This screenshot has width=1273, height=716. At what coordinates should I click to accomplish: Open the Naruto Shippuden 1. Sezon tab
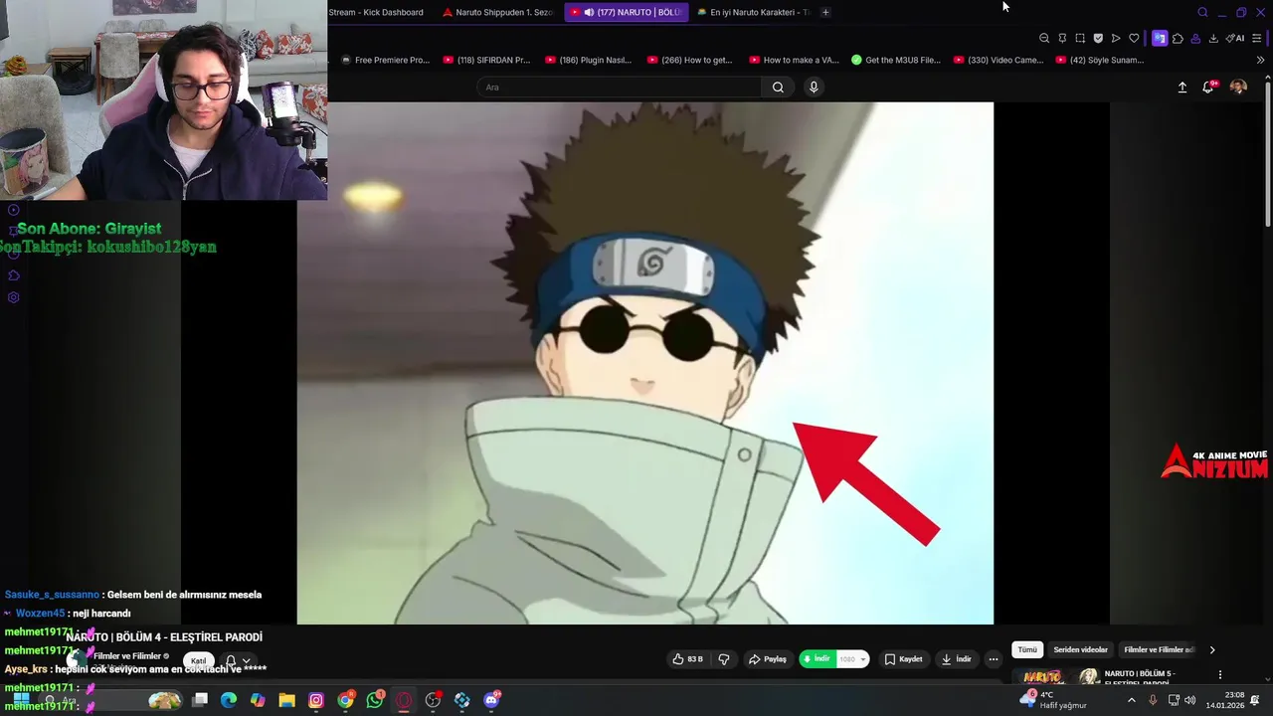click(497, 12)
